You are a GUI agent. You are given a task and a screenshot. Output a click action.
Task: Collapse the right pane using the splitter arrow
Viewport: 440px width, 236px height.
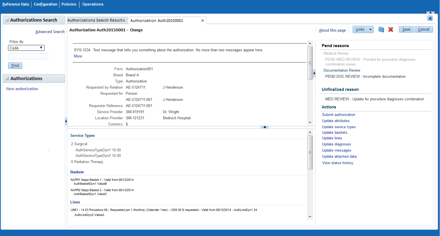tap(314, 73)
